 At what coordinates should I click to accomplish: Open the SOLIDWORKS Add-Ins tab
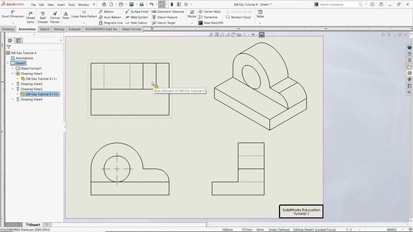coord(101,29)
